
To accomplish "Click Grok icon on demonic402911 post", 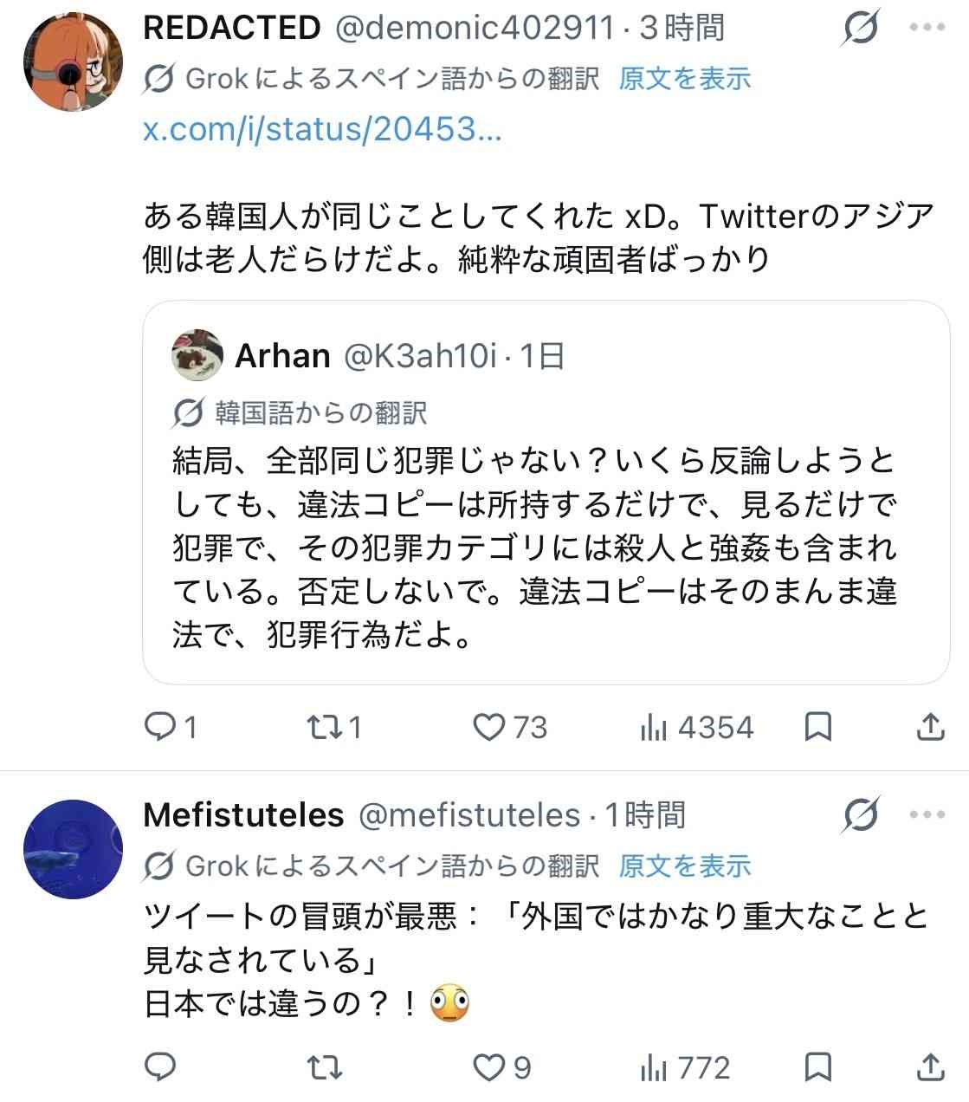I will (861, 29).
